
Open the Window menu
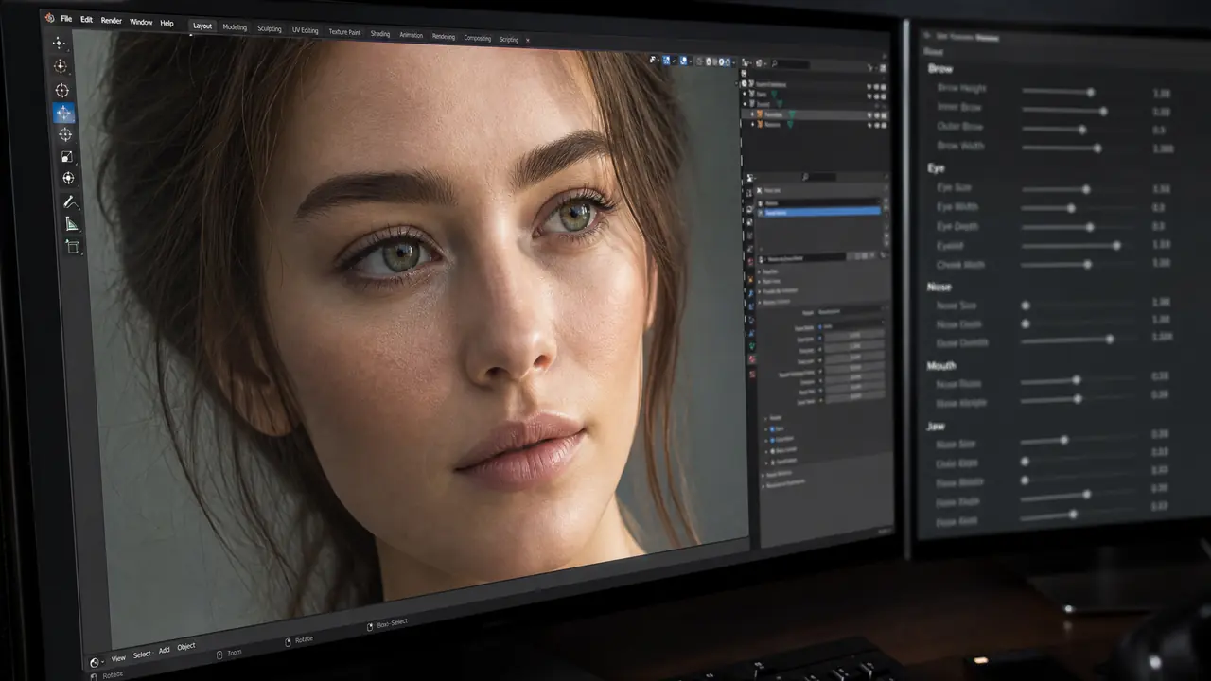140,22
